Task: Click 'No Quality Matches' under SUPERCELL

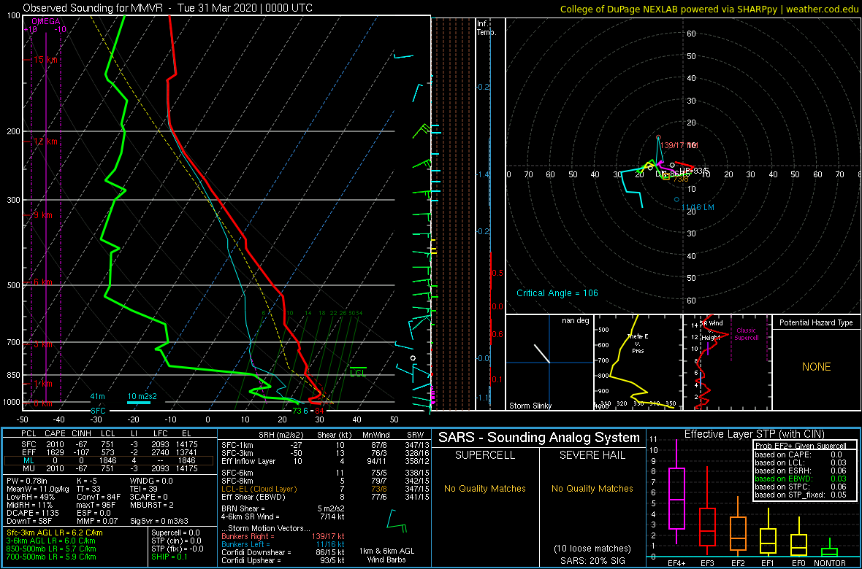Action: point(485,488)
